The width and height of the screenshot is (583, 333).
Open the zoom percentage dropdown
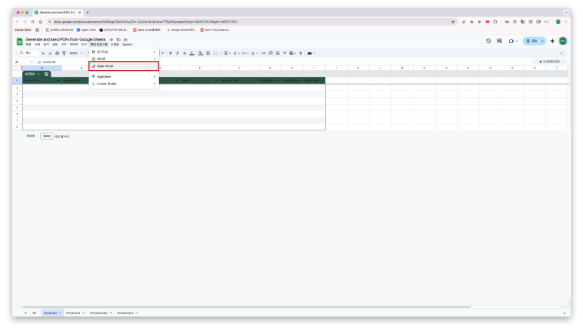75,53
